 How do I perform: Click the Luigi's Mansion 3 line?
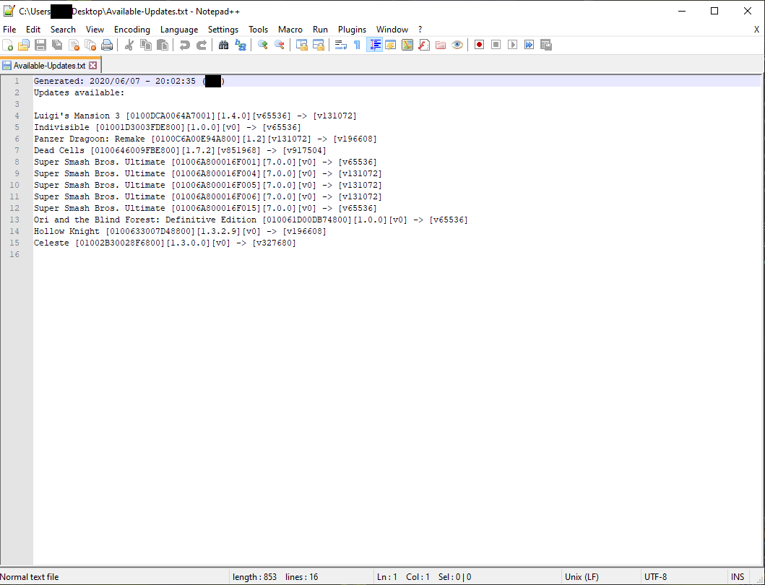click(195, 116)
